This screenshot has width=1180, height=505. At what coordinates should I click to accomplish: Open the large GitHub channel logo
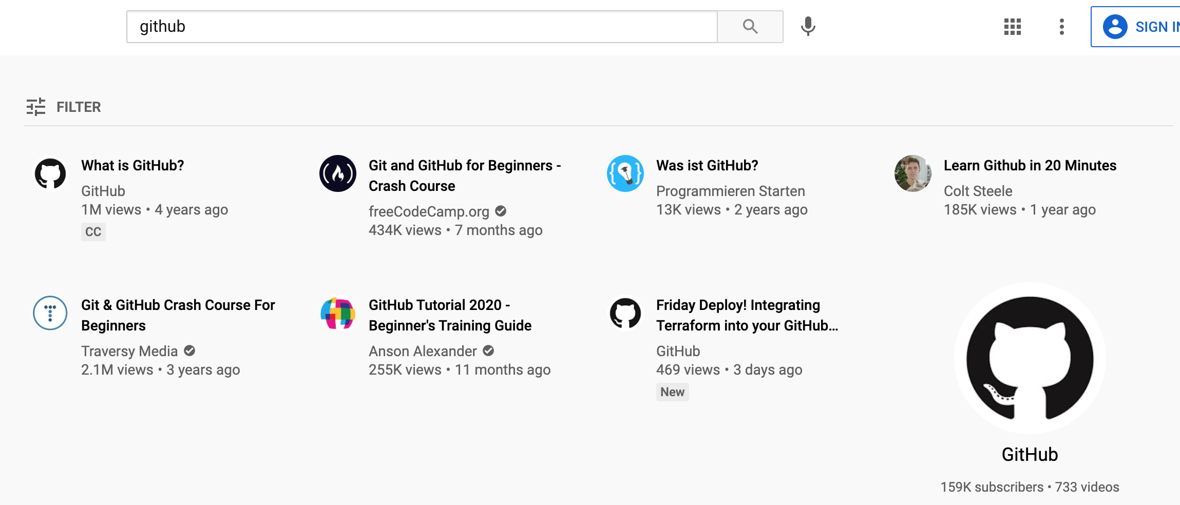[1030, 358]
